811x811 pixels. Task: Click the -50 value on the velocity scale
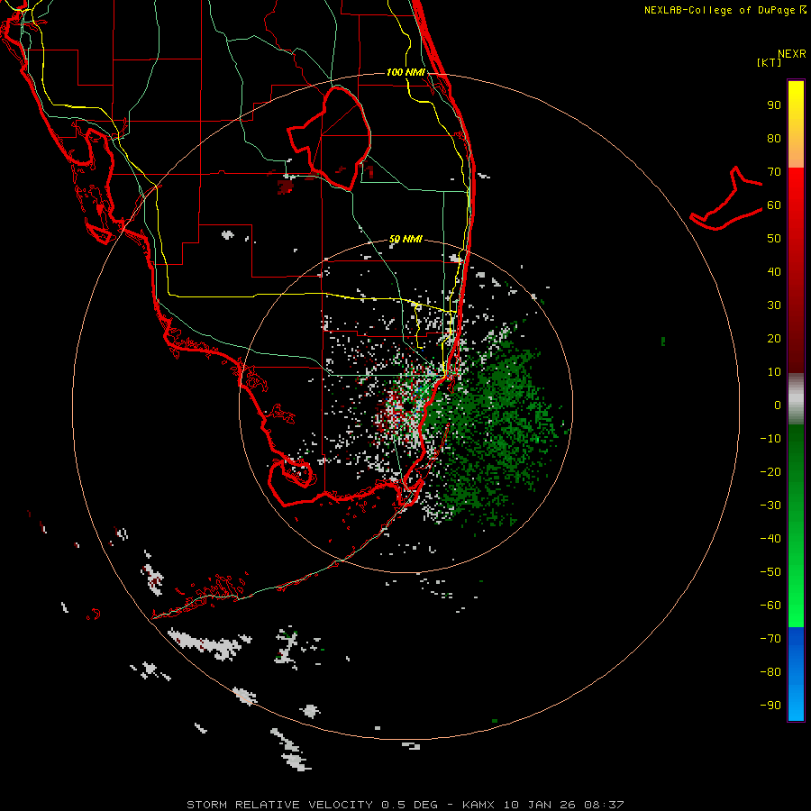770,572
